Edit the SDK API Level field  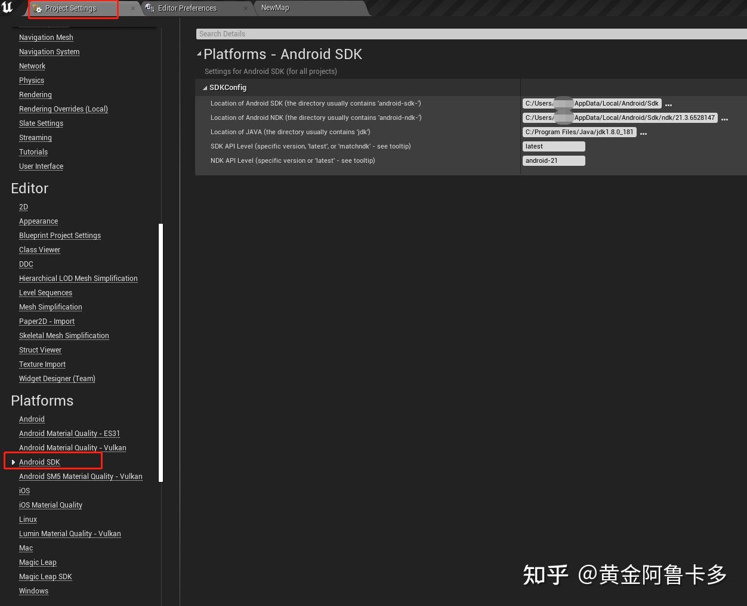tap(554, 146)
